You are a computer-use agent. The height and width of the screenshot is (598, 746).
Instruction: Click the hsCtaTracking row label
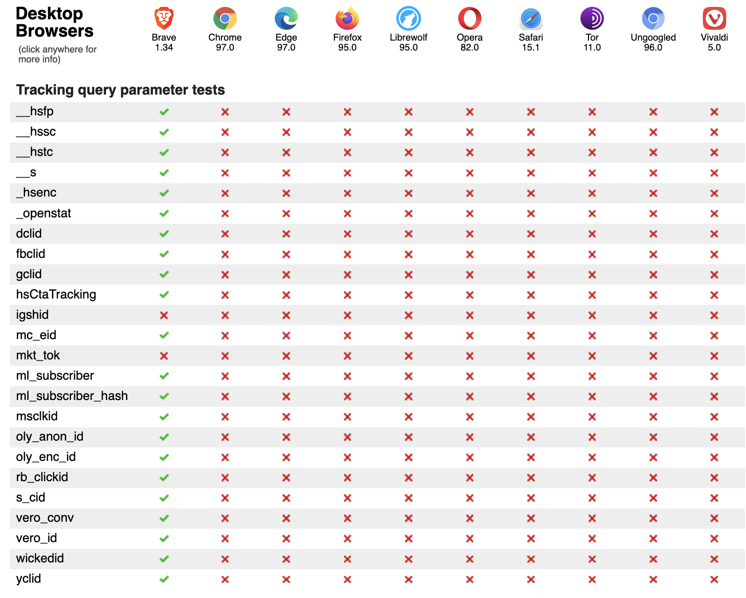tap(56, 295)
